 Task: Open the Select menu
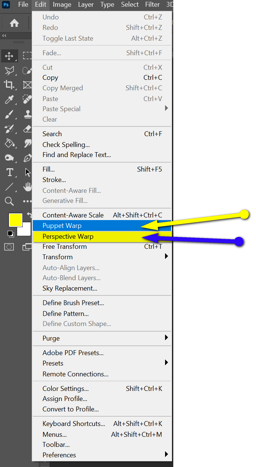pyautogui.click(x=130, y=4)
